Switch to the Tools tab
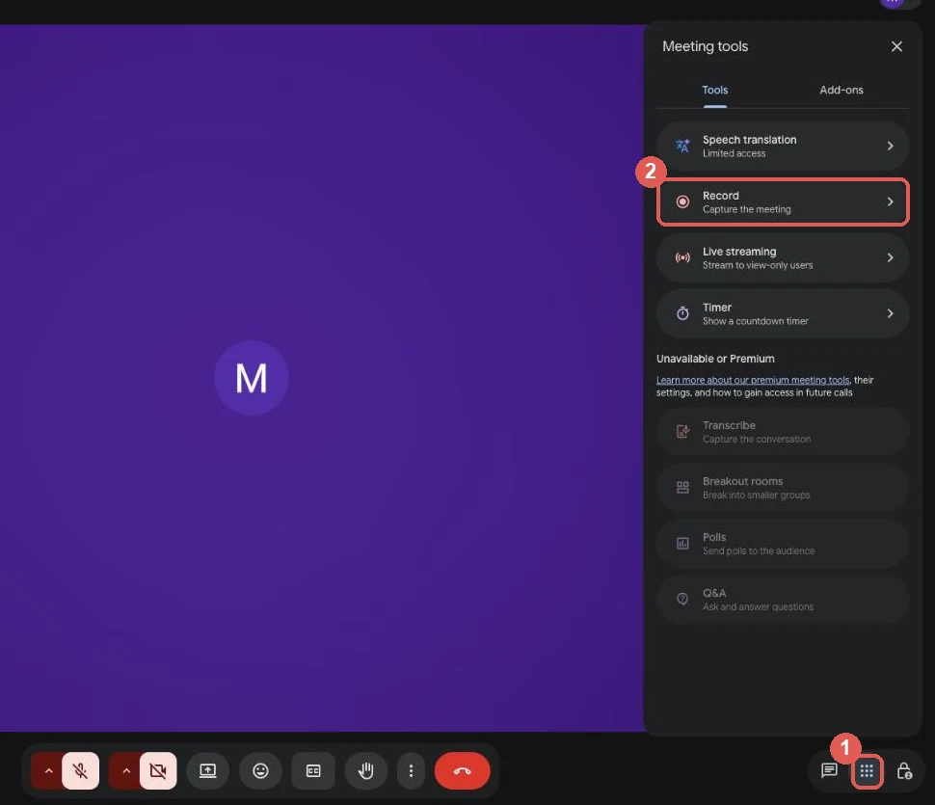 point(714,90)
